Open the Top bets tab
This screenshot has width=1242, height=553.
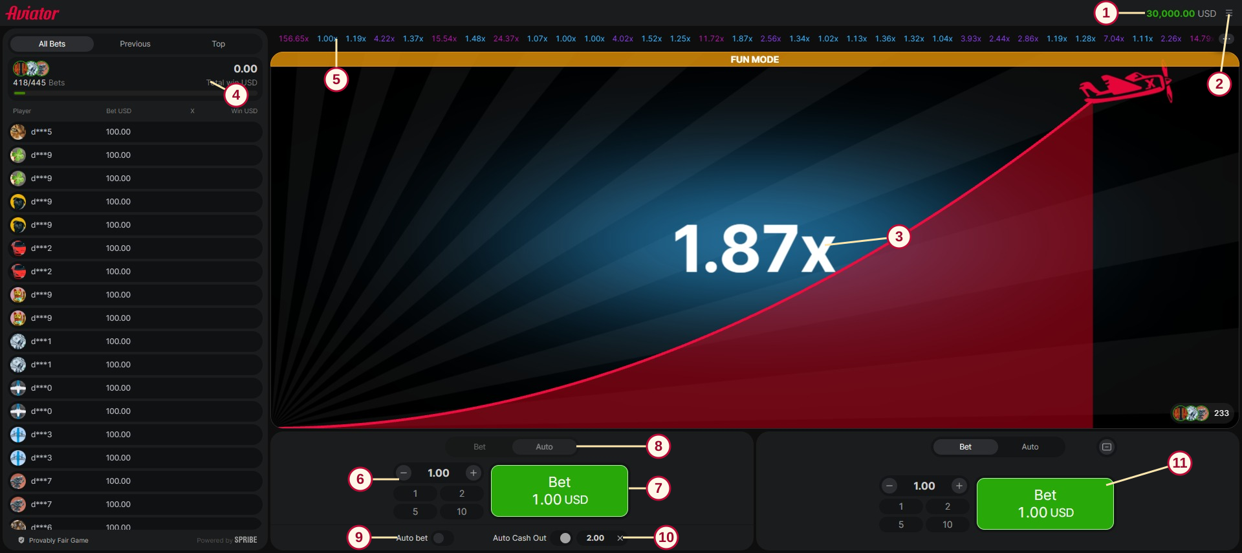tap(219, 44)
